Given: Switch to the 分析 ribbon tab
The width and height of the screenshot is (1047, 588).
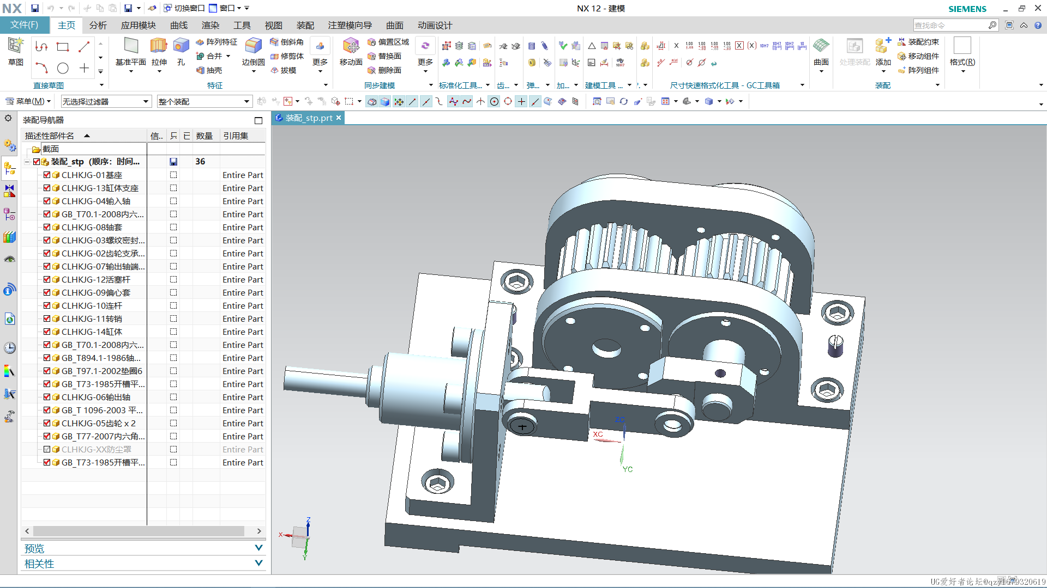Looking at the screenshot, I should point(98,25).
